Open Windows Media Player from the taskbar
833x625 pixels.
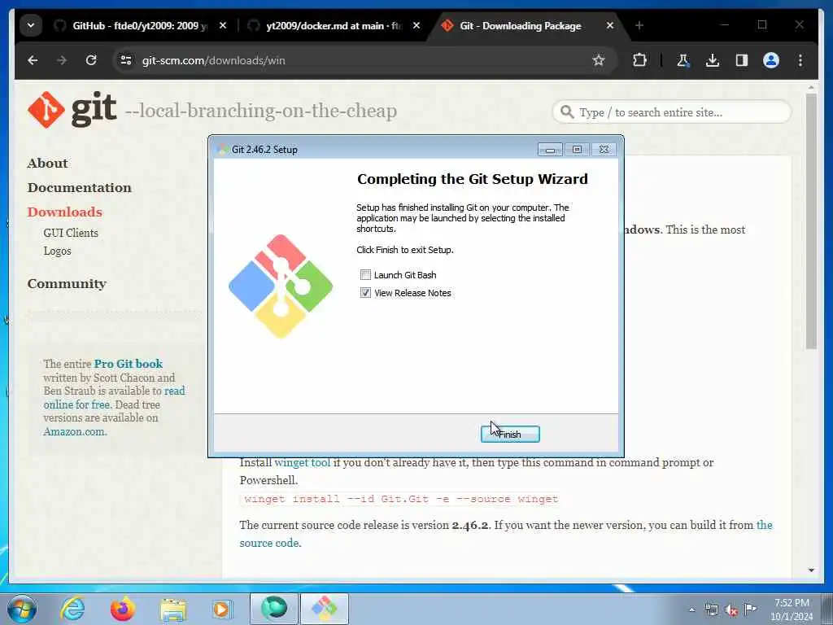(222, 609)
